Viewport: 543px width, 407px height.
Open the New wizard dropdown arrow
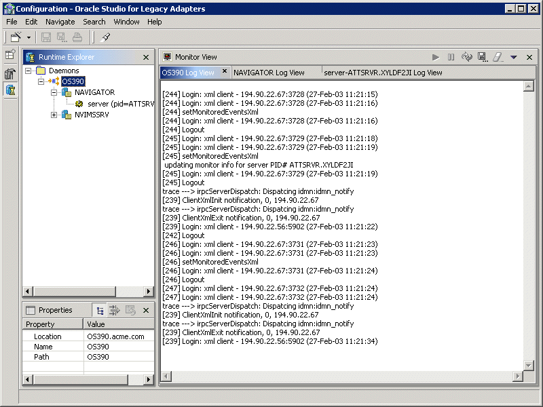click(x=29, y=37)
